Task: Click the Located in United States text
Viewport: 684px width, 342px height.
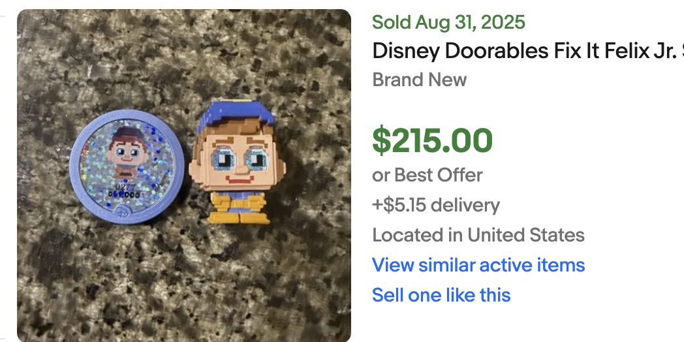Action: [x=478, y=235]
